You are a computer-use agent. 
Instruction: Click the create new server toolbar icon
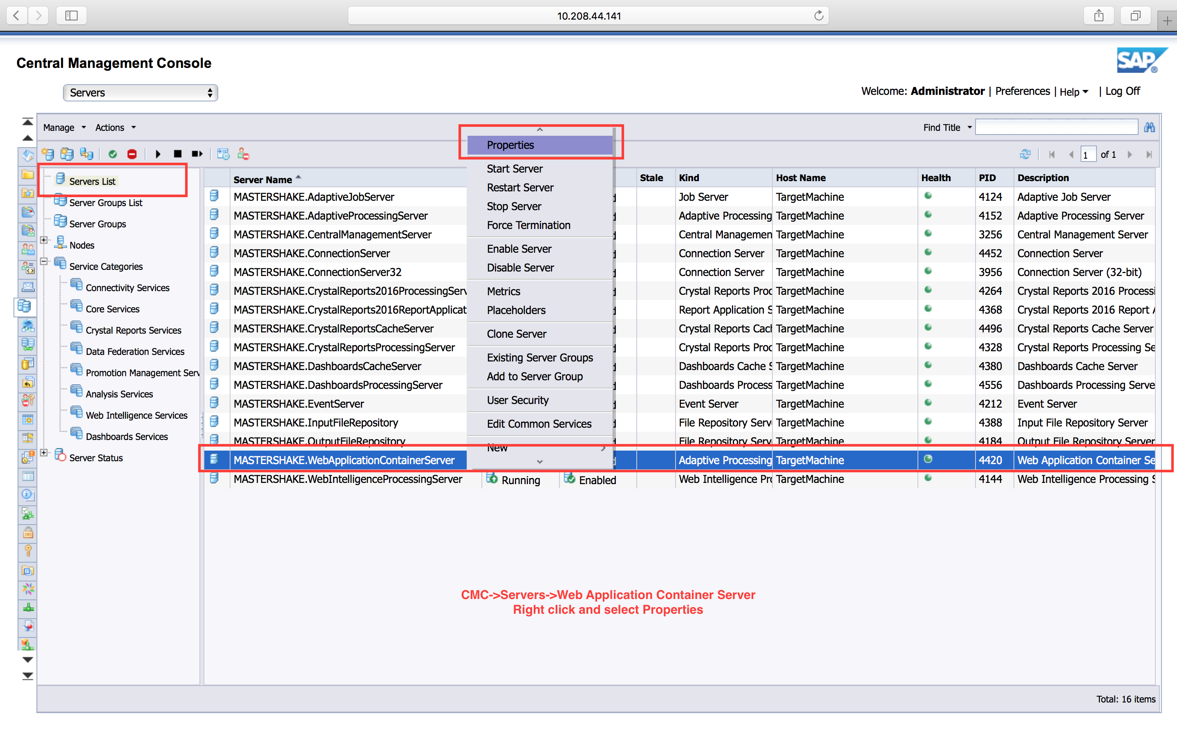(x=48, y=154)
